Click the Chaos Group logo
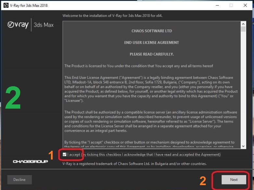 [x=30, y=161]
